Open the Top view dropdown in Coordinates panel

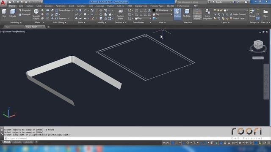(143, 19)
